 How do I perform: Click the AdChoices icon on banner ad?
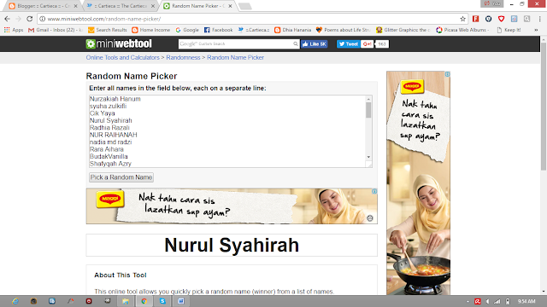[x=374, y=191]
